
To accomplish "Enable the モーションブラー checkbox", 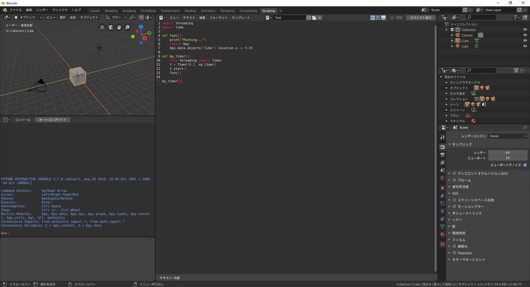I will (454, 207).
